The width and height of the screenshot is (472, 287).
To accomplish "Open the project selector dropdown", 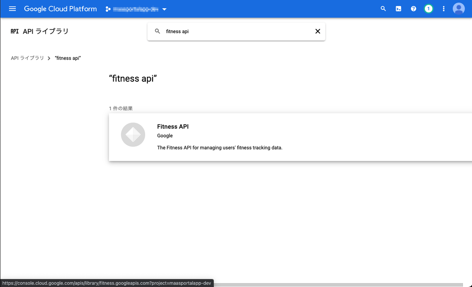I will tap(136, 9).
